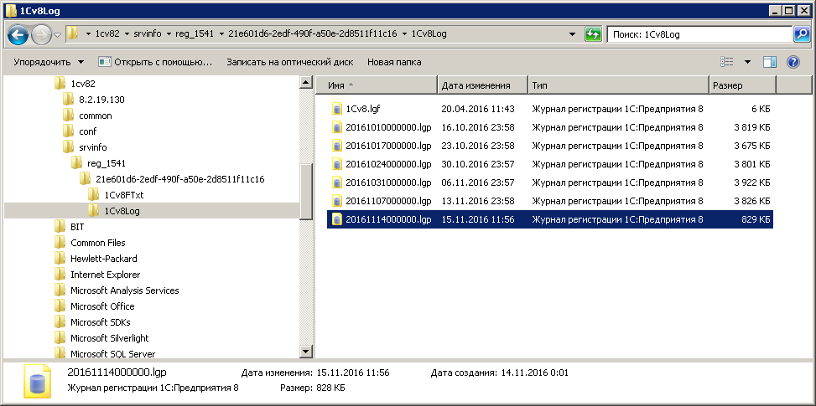816x406 pixels.
Task: Click the help question mark icon
Action: (793, 62)
